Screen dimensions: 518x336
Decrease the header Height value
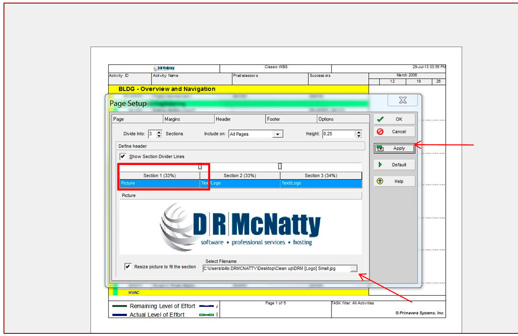(359, 136)
